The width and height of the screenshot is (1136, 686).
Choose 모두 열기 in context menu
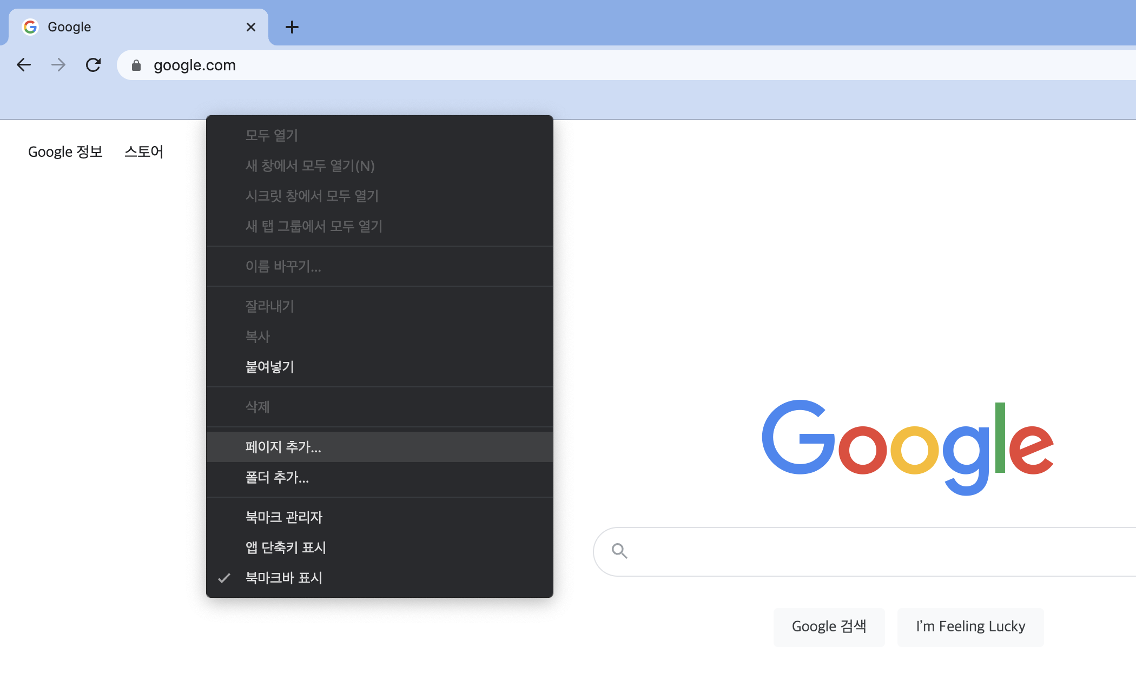(380, 135)
